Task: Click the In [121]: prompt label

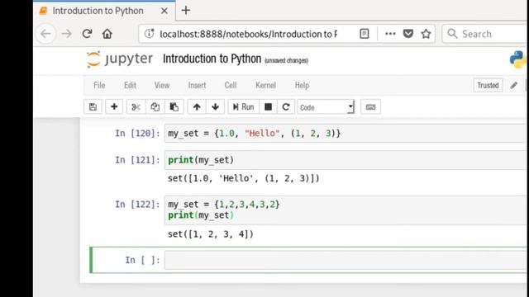Action: click(137, 160)
